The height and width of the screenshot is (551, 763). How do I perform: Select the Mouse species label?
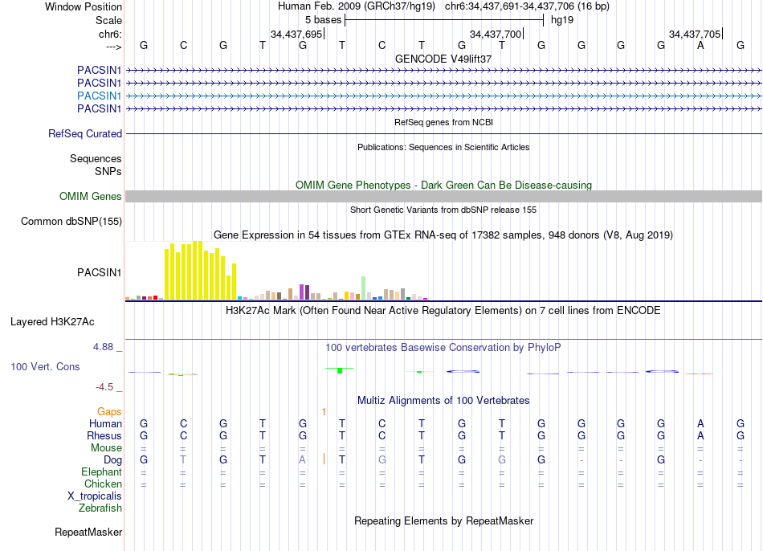(x=106, y=448)
